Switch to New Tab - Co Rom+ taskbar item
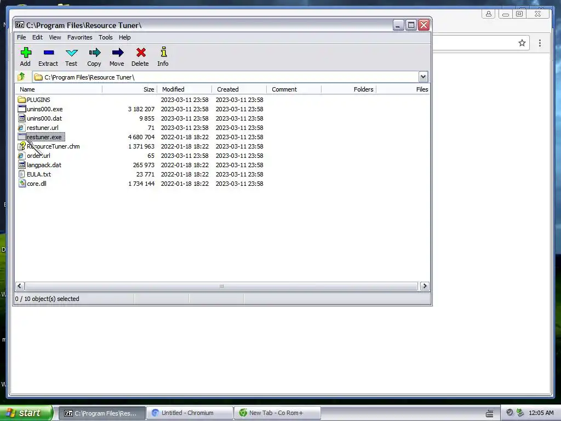The width and height of the screenshot is (561, 421). tap(277, 413)
